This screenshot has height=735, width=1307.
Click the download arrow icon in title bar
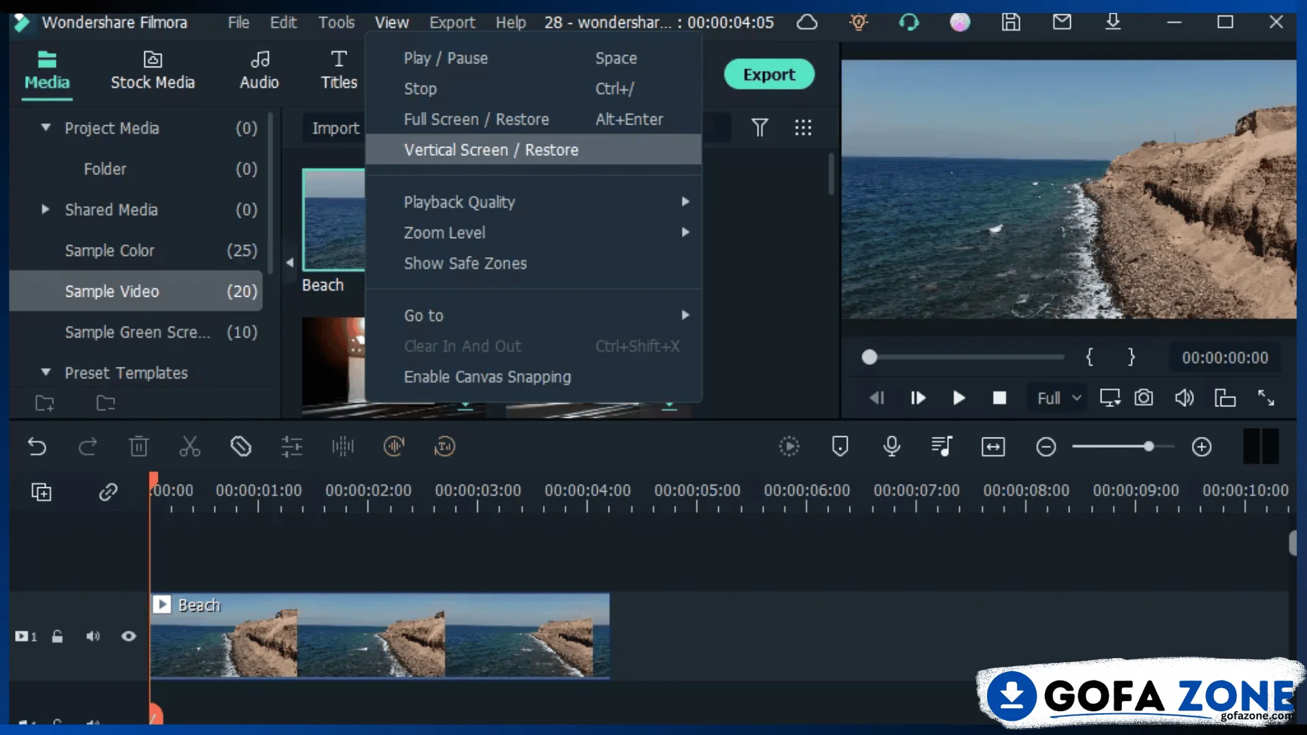[x=1113, y=22]
